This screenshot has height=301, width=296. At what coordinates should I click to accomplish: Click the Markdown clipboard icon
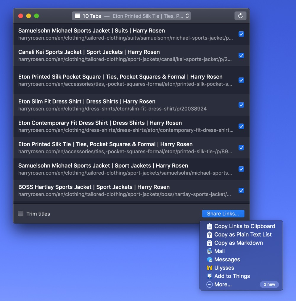[210, 243]
